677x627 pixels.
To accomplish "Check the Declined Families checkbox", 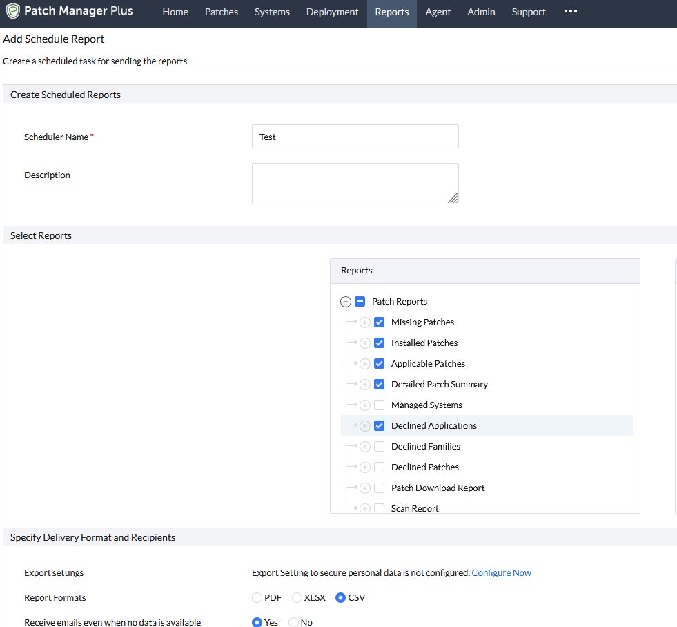I will coord(379,446).
